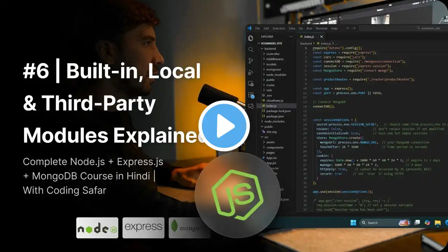Viewport: 448px width, 252px height.
Task: Launch Copilot from the taskbar
Action: tap(427, 223)
